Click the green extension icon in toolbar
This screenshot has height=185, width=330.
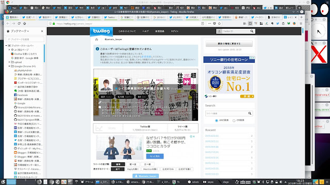pos(289,24)
